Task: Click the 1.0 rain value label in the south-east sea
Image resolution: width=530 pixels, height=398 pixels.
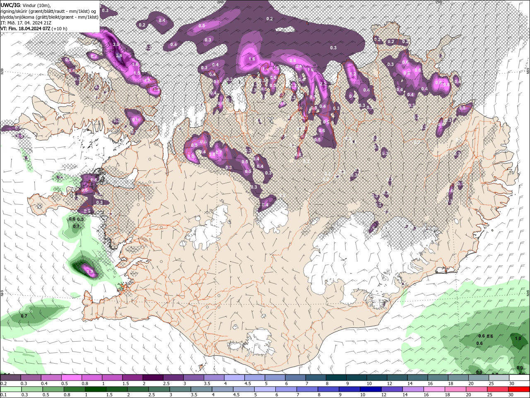Action: click(x=518, y=338)
